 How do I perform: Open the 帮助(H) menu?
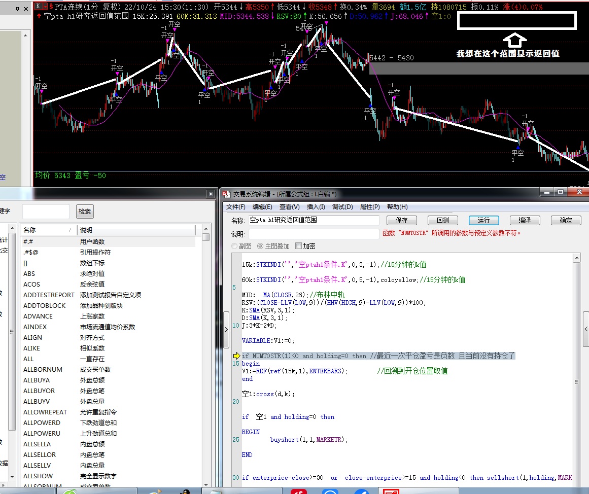(397, 207)
